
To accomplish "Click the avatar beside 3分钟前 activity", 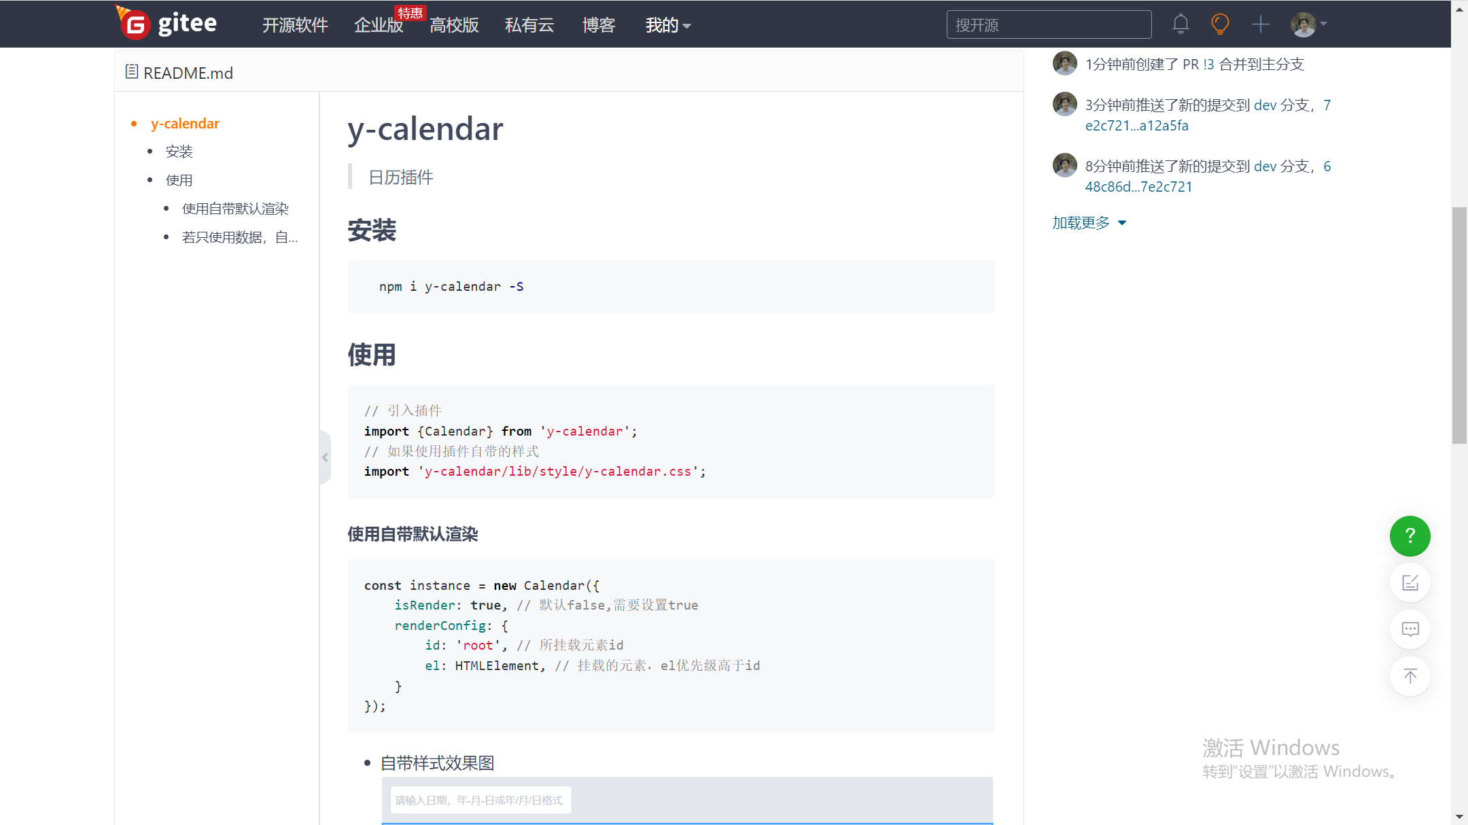I will [1064, 104].
